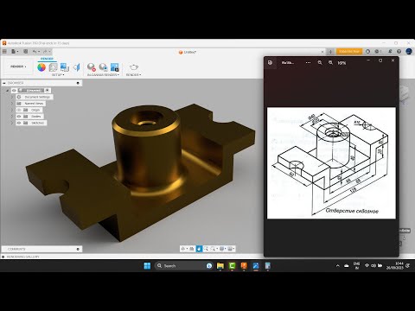Expand the Named Views node

tap(12, 104)
